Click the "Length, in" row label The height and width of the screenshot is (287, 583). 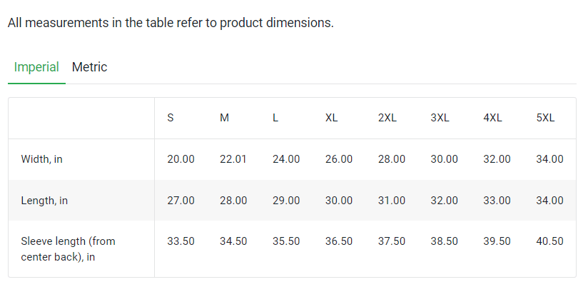tap(44, 201)
